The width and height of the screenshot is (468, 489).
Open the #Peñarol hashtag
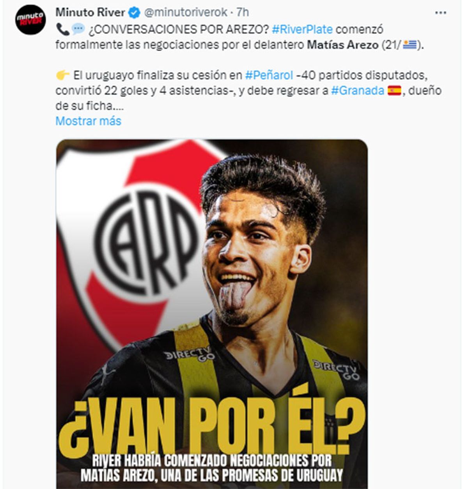point(269,75)
